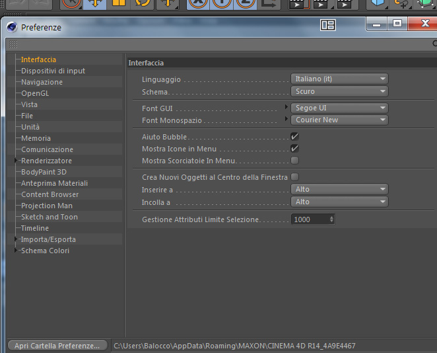437x353 pixels.
Task: Select the Comunicazione category
Action: pyautogui.click(x=47, y=149)
